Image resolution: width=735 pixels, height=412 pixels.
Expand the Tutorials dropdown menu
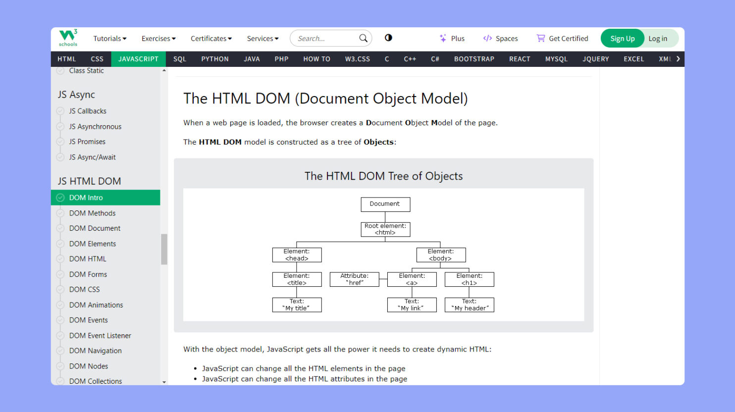[110, 39]
